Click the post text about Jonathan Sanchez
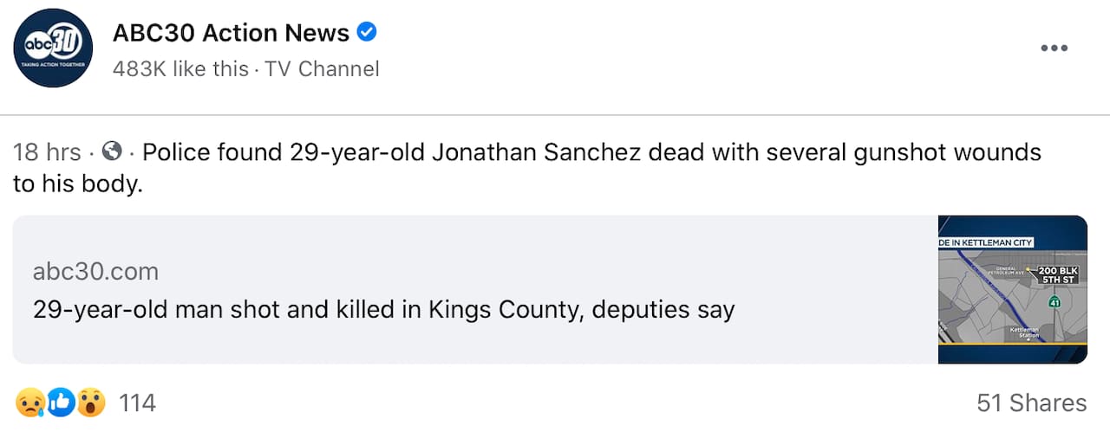Screen dimensions: 1110x432 tap(590, 153)
